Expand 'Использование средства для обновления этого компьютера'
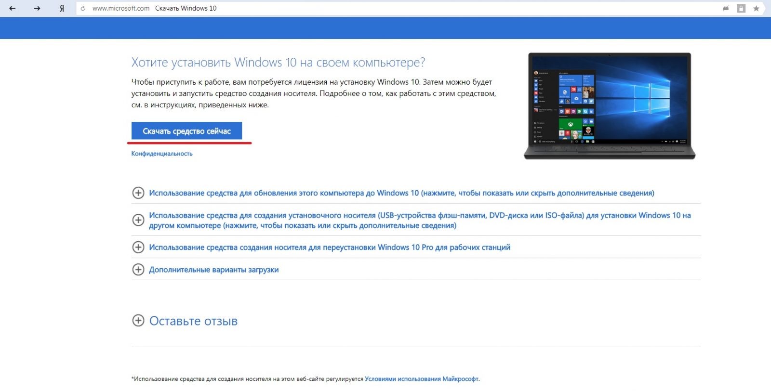771x391 pixels. point(401,193)
